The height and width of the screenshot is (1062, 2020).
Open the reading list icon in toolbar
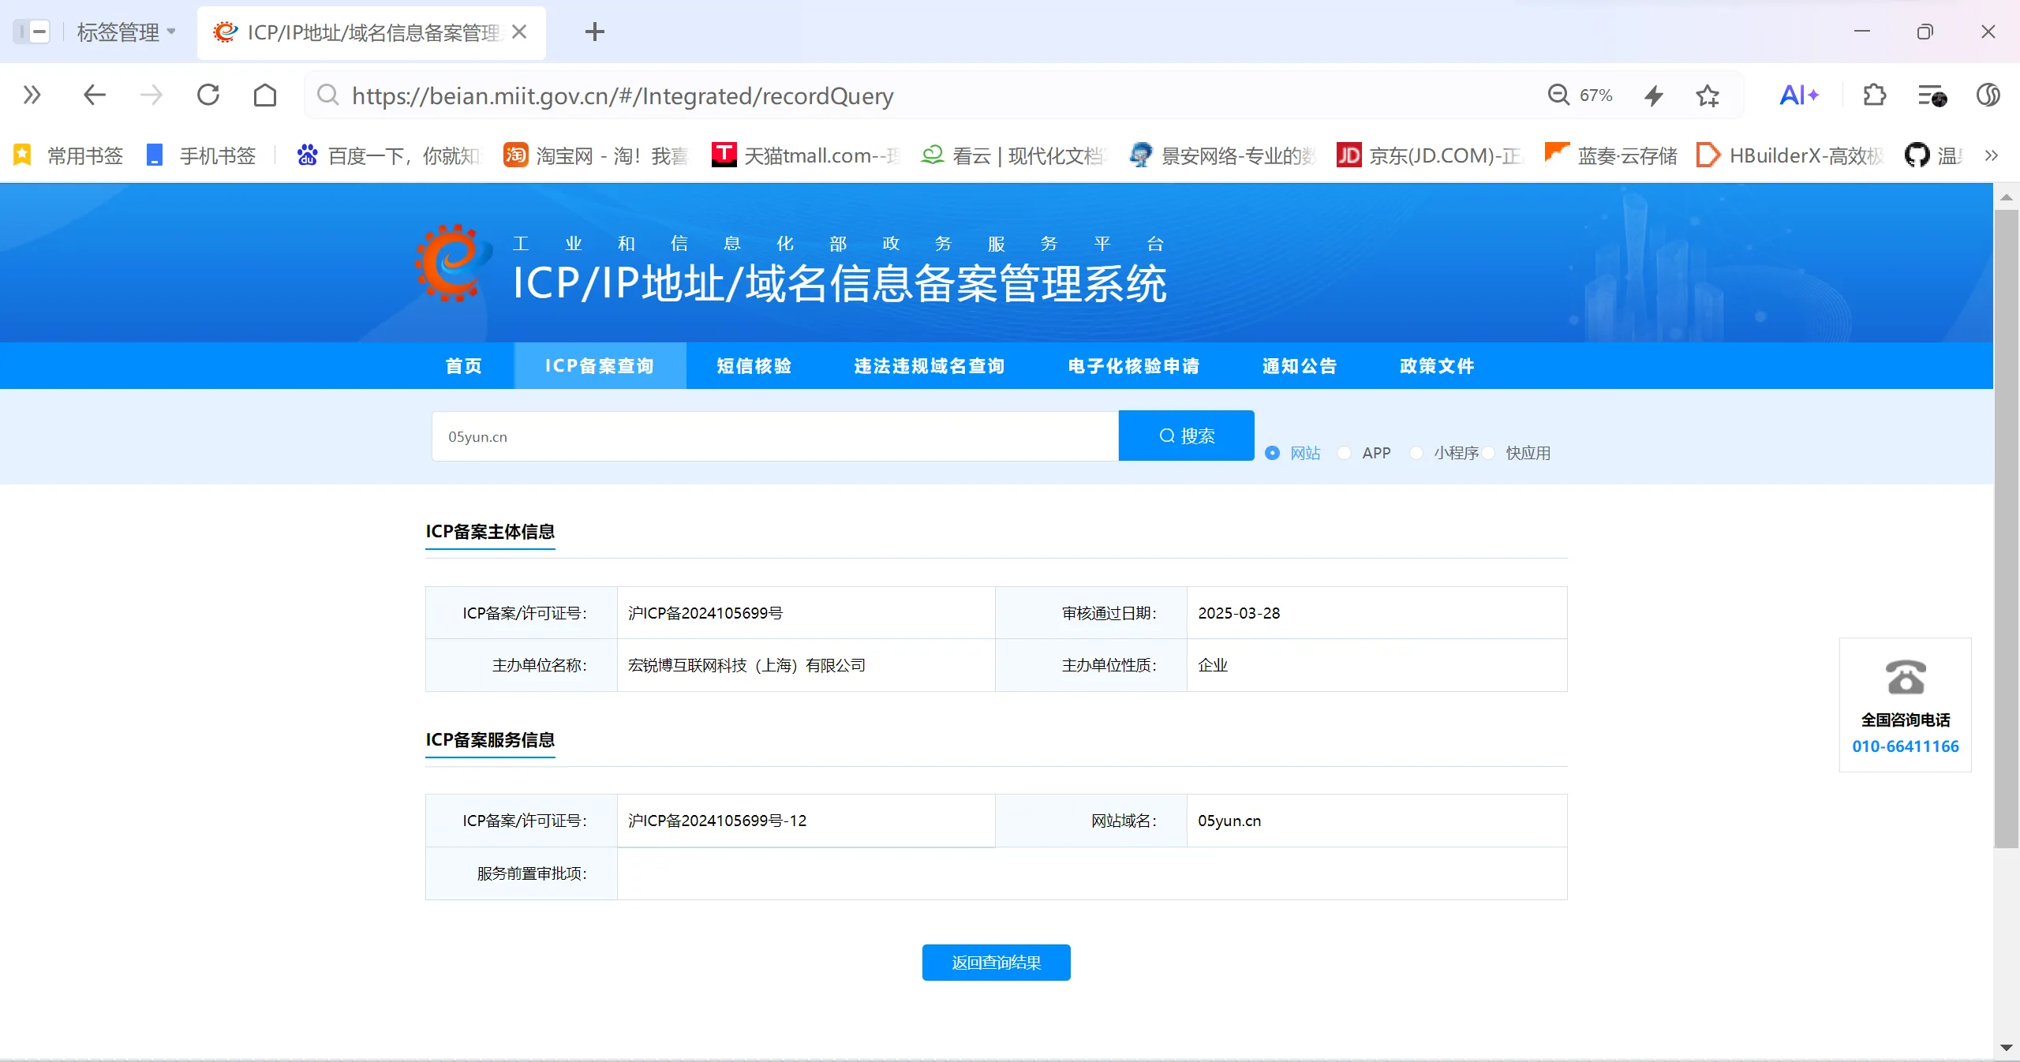(1931, 95)
